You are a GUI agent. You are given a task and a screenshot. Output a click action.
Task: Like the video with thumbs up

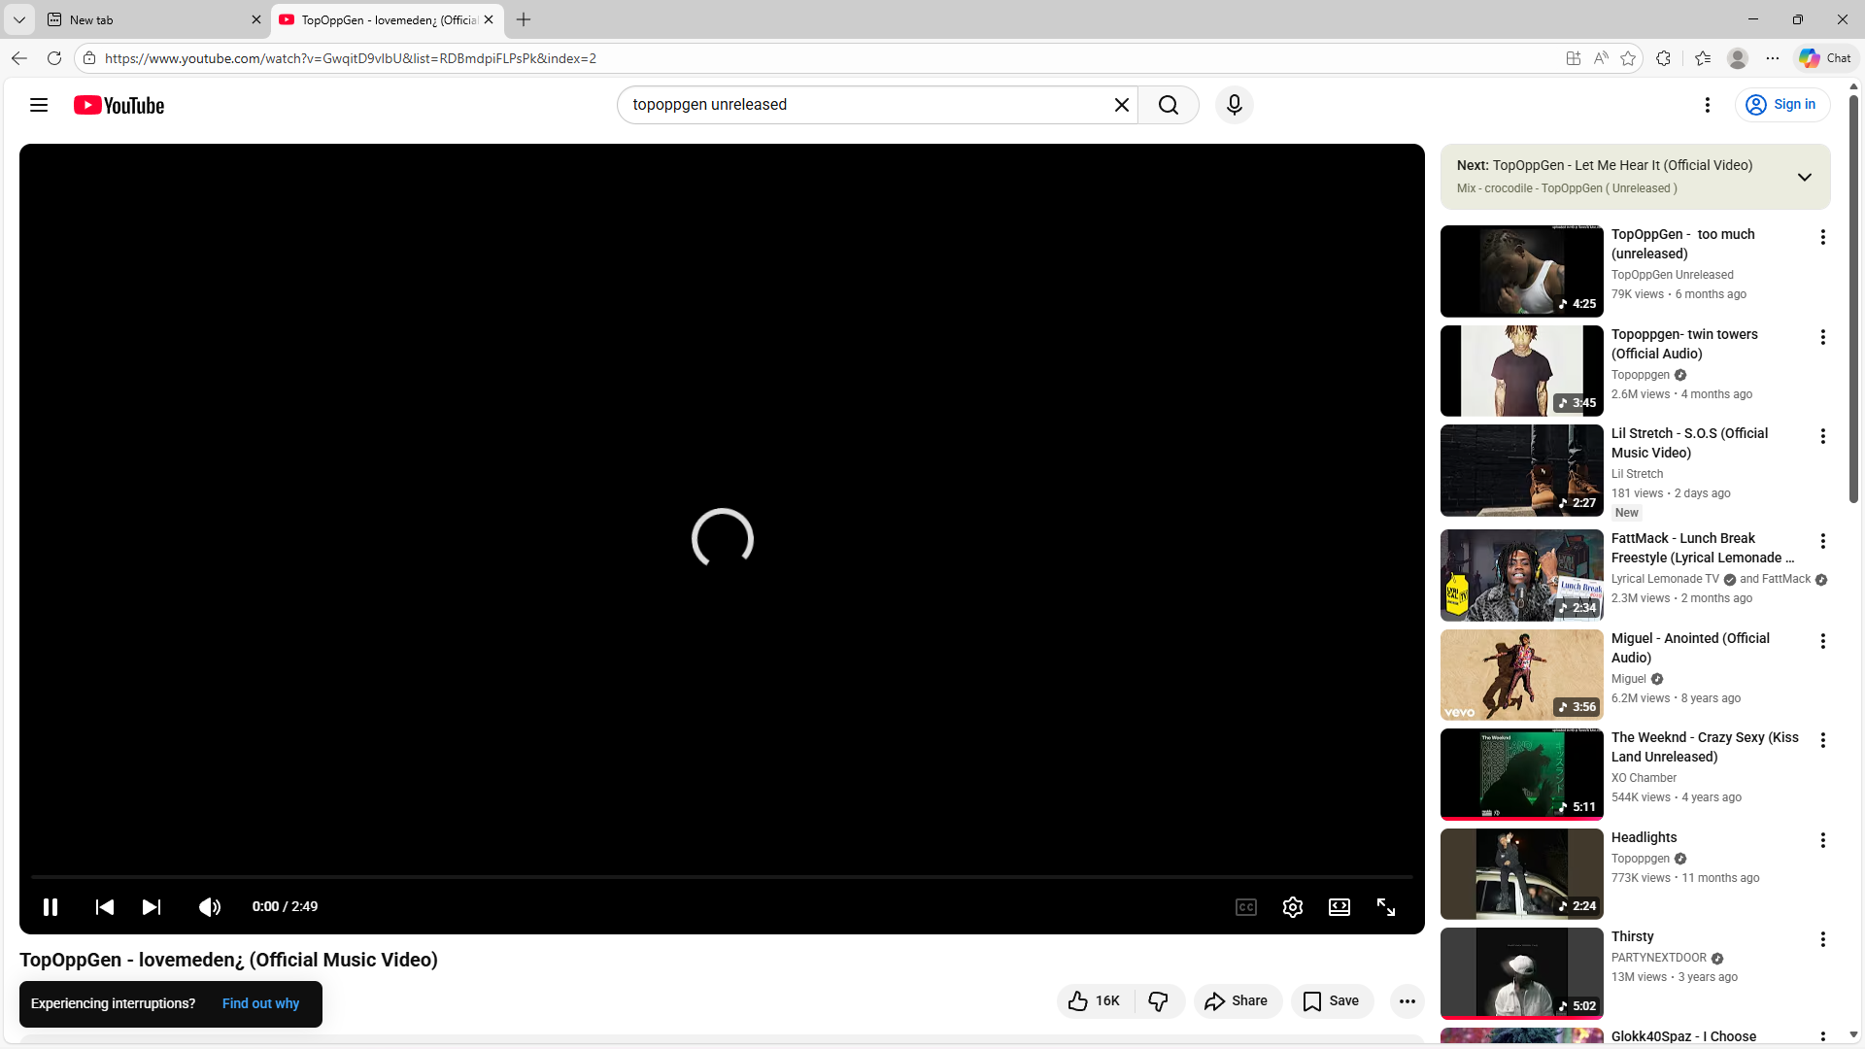(1095, 1001)
